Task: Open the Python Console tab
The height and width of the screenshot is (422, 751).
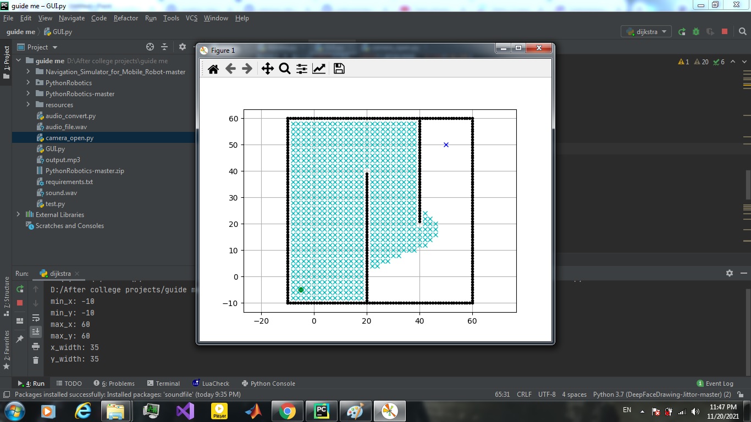Action: pyautogui.click(x=268, y=384)
